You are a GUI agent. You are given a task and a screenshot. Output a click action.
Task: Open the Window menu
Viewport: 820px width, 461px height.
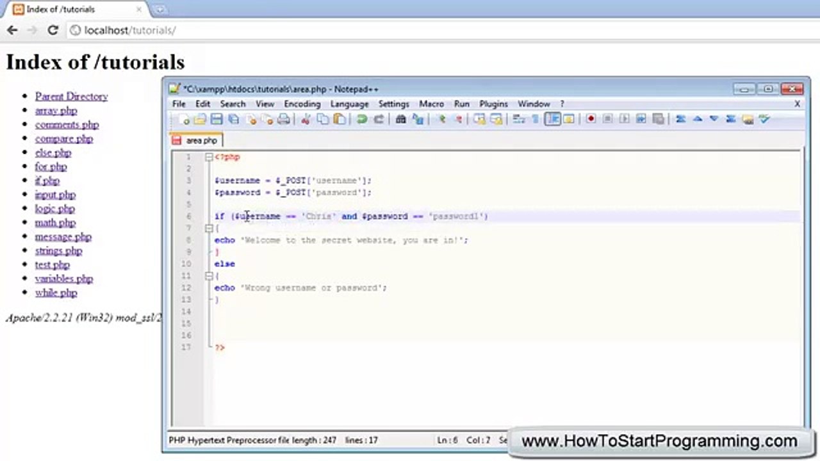(534, 104)
